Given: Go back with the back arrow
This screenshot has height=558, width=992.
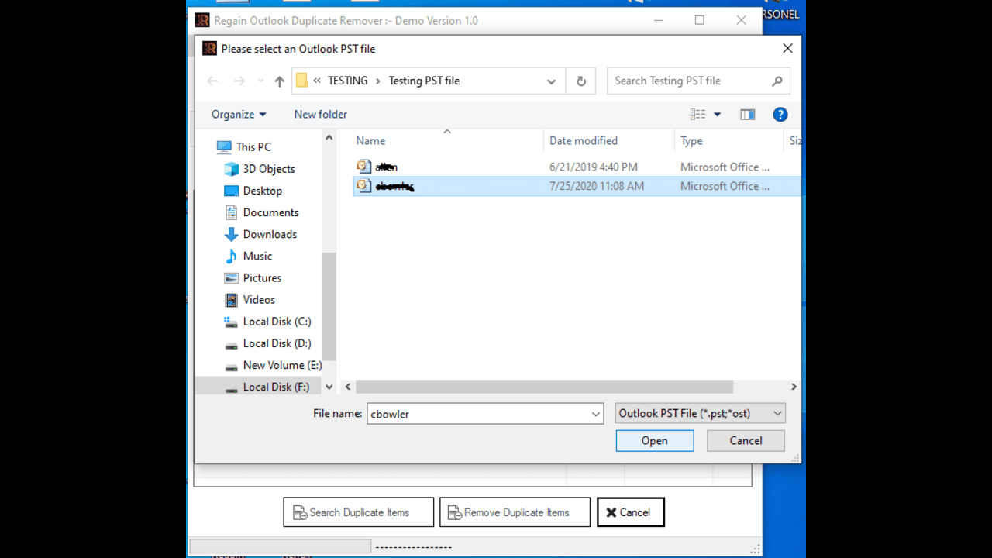Looking at the screenshot, I should click(213, 81).
